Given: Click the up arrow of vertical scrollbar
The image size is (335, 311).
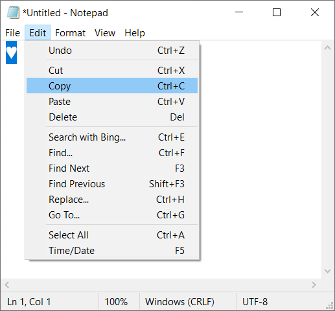Looking at the screenshot, I should [327, 48].
